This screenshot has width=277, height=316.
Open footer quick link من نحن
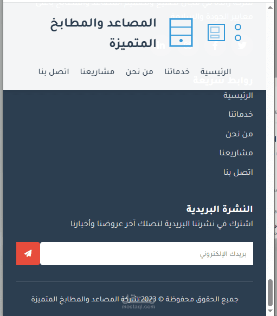tap(239, 134)
